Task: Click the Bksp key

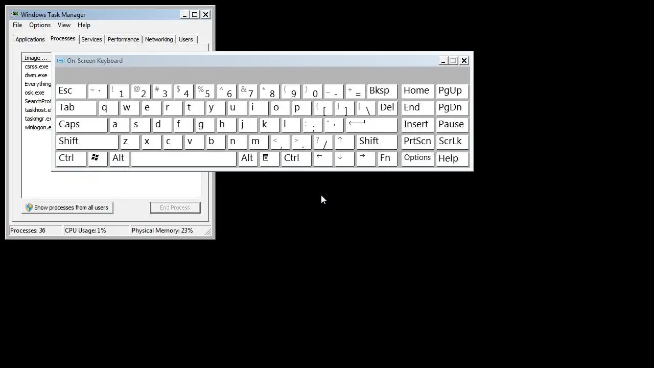Action: click(x=382, y=91)
